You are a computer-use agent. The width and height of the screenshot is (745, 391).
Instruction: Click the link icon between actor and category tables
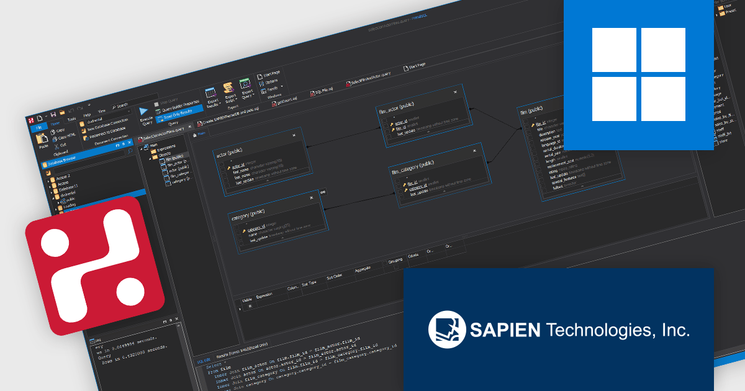(x=323, y=192)
